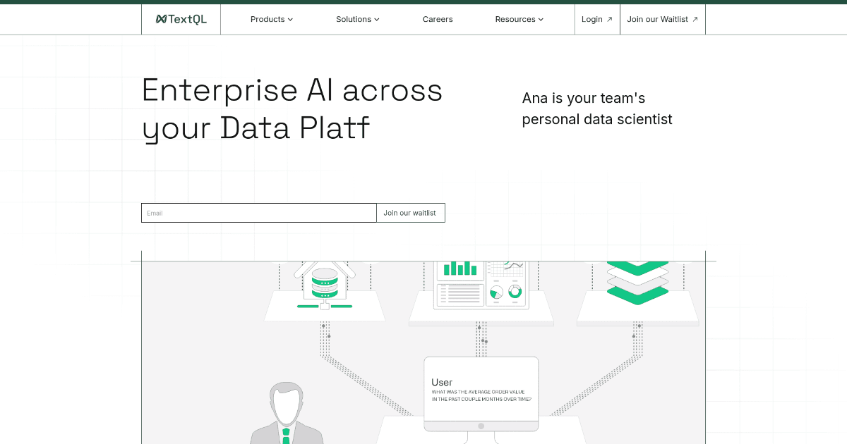Open the Products dropdown menu

271,19
